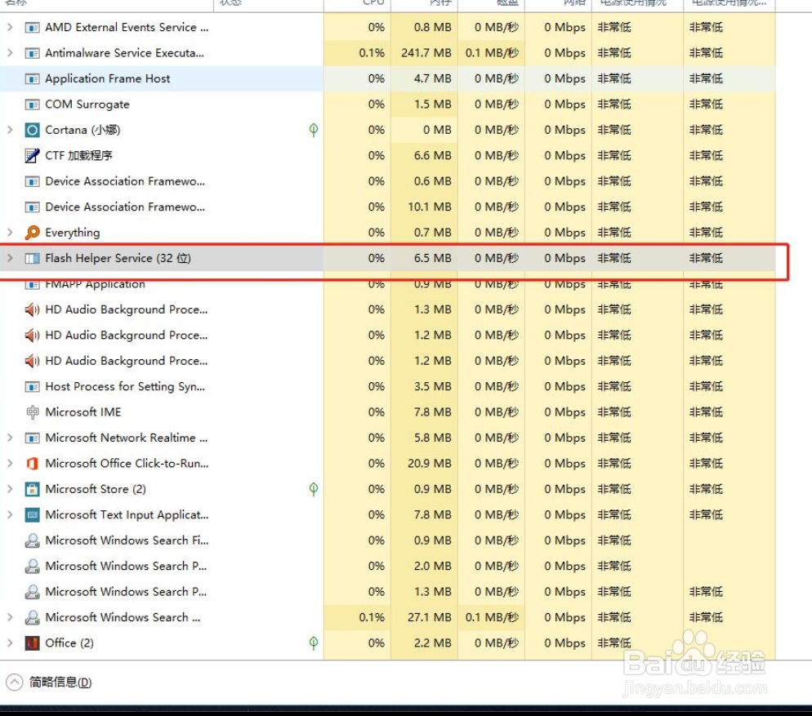Click the 4.7 MB memory value

432,78
